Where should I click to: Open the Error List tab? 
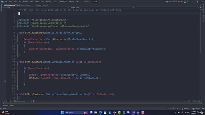click(6, 105)
